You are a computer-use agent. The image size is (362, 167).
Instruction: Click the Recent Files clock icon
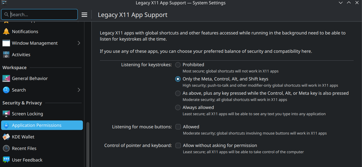coord(6,148)
